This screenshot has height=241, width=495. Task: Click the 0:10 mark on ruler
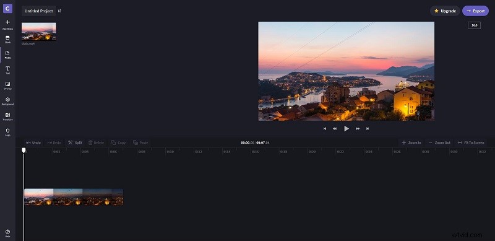[170, 152]
